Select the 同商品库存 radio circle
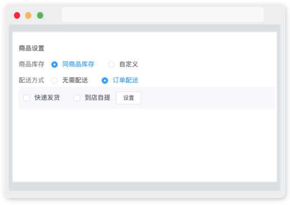290x205 pixels. coord(54,65)
